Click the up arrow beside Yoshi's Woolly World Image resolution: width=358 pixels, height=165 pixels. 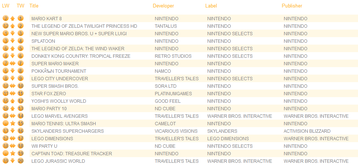[x=13, y=101]
